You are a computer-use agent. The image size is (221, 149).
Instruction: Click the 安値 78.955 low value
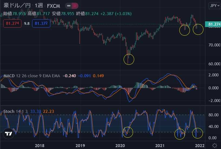63,14
